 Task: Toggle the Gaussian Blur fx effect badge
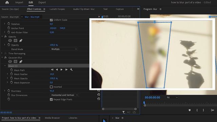point(5,58)
